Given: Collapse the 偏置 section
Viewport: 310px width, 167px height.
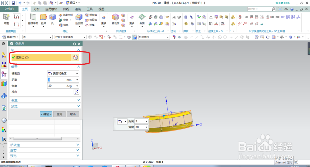Looking at the screenshot, I should click(45, 66).
